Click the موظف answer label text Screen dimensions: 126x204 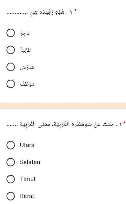pos(27,84)
